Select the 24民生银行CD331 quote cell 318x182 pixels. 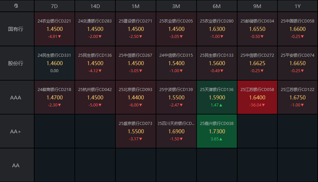54,63
